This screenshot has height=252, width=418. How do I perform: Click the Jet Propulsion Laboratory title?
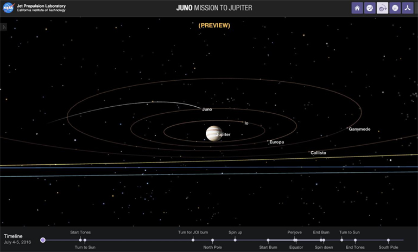41,6
